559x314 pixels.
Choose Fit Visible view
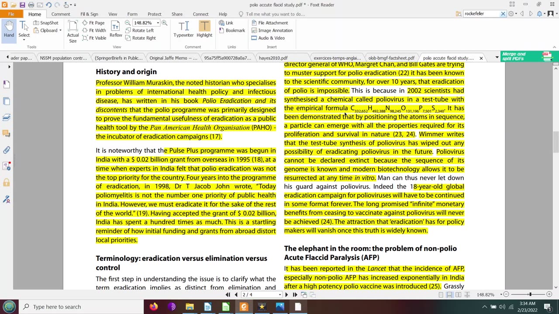pyautogui.click(x=94, y=38)
